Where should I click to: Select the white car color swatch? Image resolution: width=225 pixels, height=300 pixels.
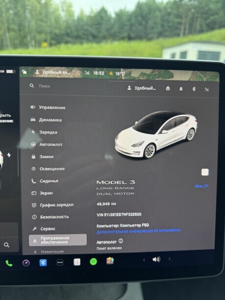[205, 172]
